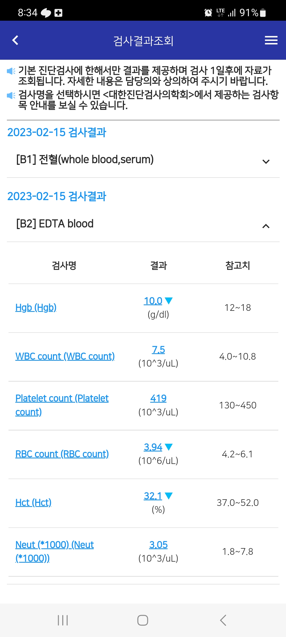
Task: Open Neut (*1000) test description link
Action: point(55,551)
